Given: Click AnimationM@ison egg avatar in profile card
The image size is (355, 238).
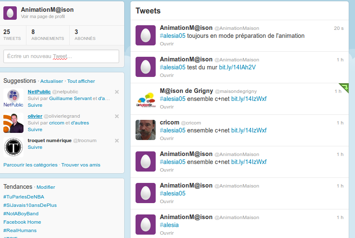Looking at the screenshot, I should click(10, 13).
